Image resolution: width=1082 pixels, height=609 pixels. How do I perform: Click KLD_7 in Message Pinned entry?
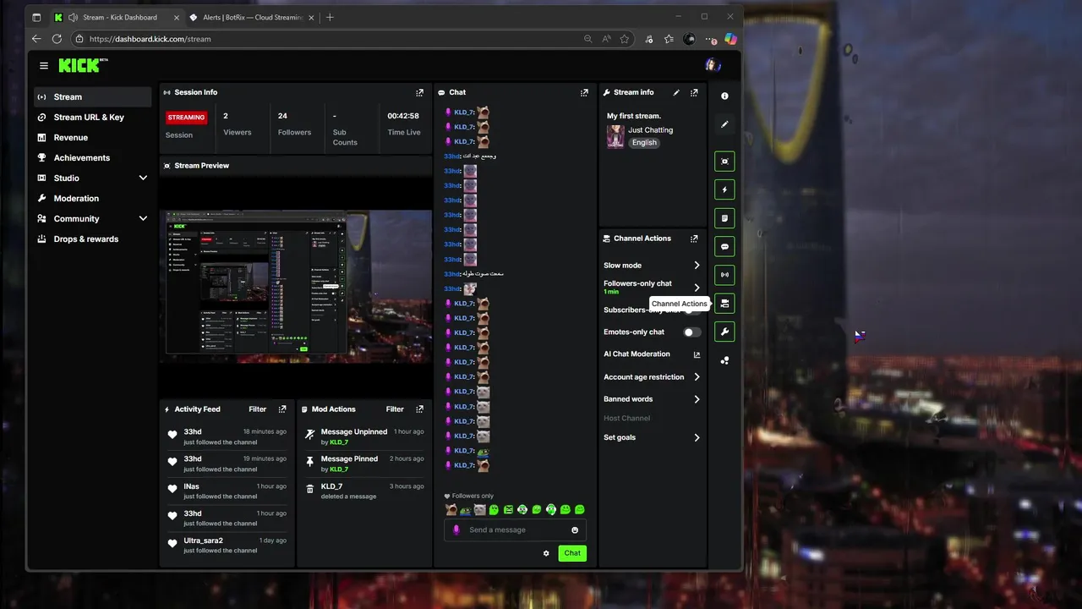click(x=339, y=469)
